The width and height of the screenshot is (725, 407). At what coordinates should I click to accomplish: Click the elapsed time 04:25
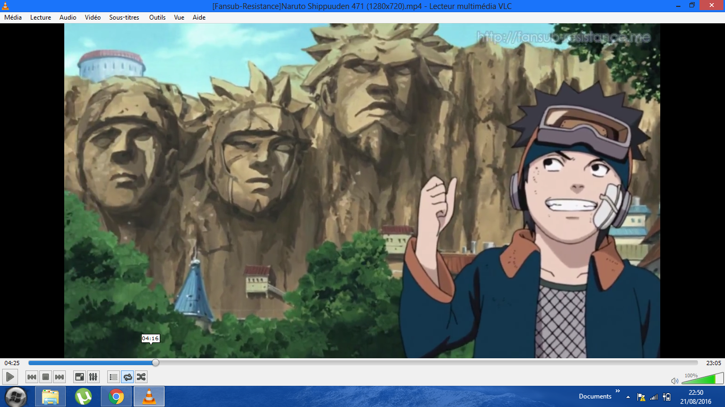click(x=12, y=363)
